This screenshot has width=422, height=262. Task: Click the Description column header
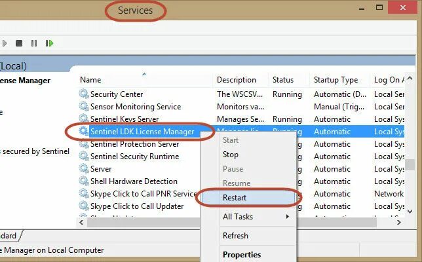[237, 80]
